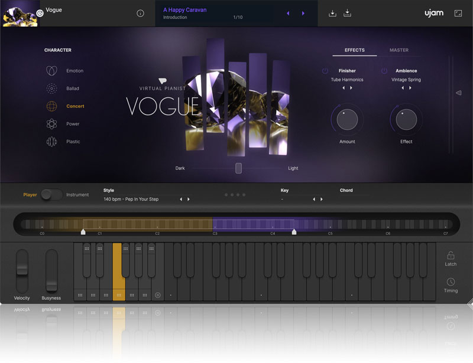Go to next Style with right arrow

pyautogui.click(x=189, y=200)
